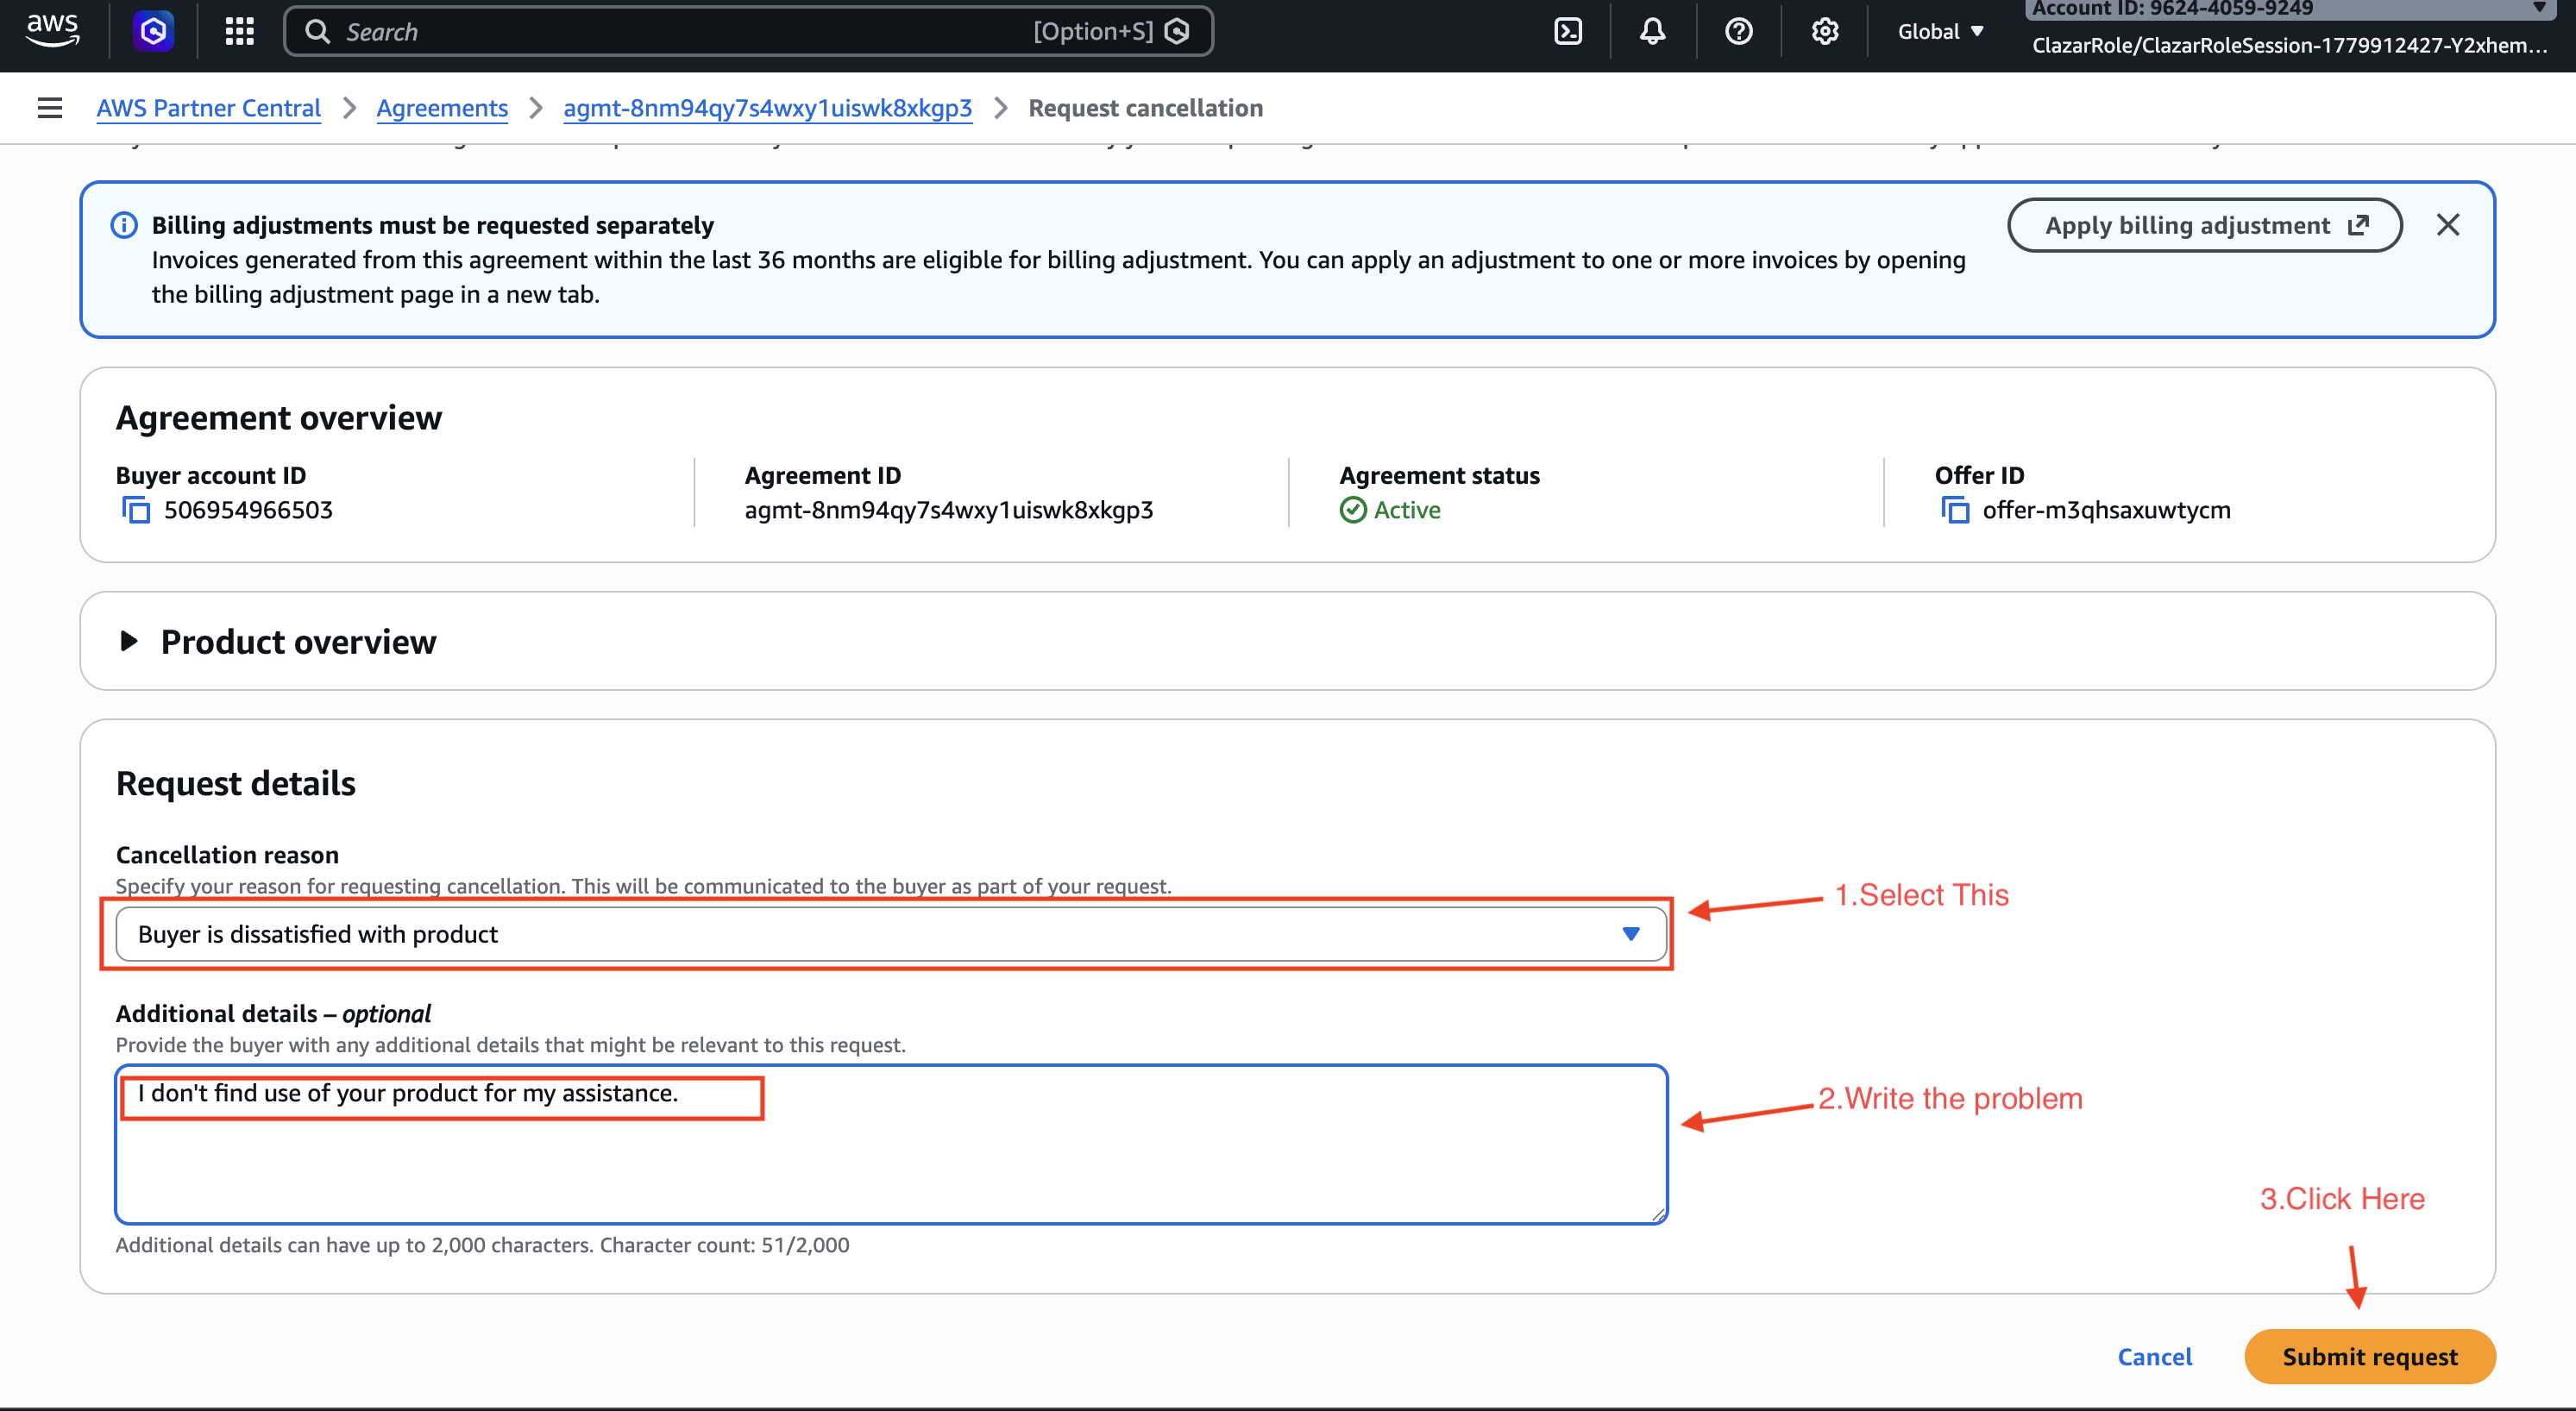Open the Agreements breadcrumb link
This screenshot has height=1411, width=2576.
pos(442,108)
